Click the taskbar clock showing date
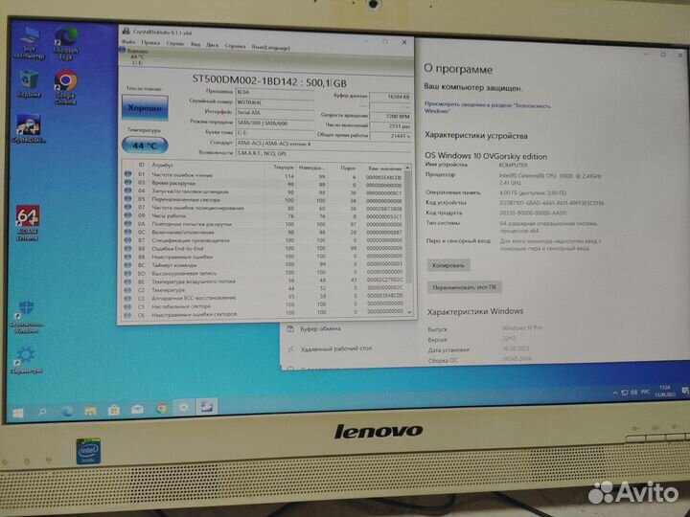Screen dimensions: 690x517 [x=664, y=391]
